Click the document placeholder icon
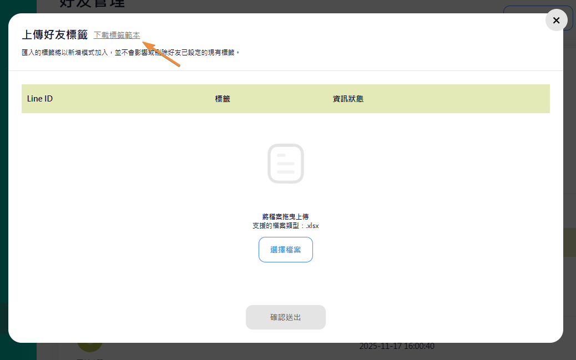Viewport: 576px width, 360px height. click(x=285, y=164)
